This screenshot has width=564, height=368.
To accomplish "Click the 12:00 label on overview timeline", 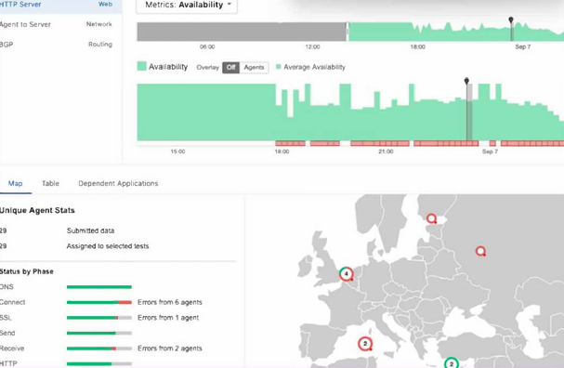I will tap(312, 46).
